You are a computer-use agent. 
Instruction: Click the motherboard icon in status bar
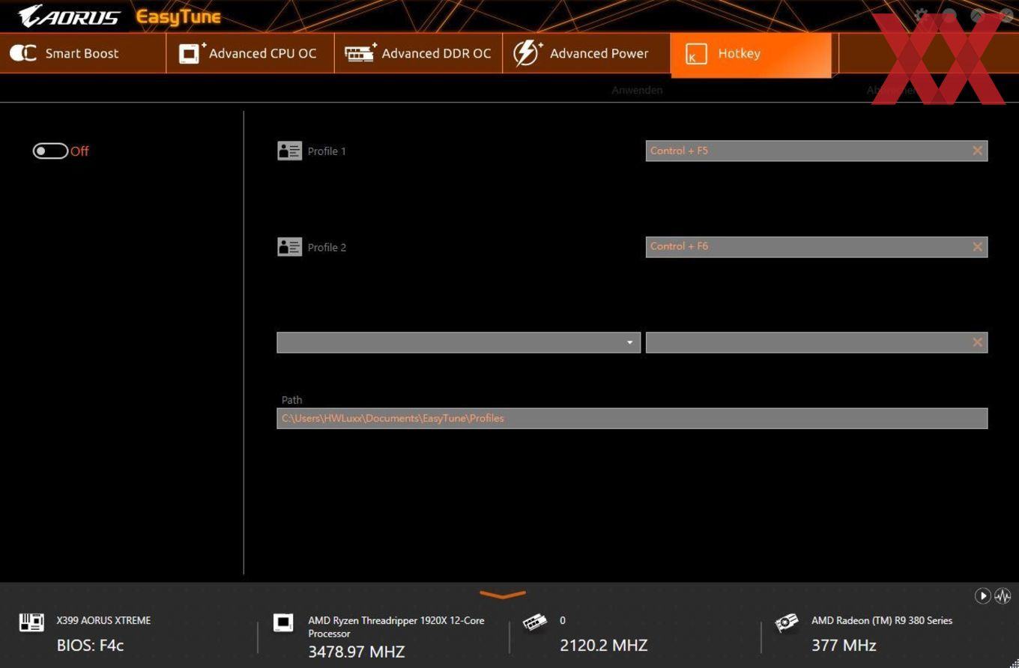(31, 622)
